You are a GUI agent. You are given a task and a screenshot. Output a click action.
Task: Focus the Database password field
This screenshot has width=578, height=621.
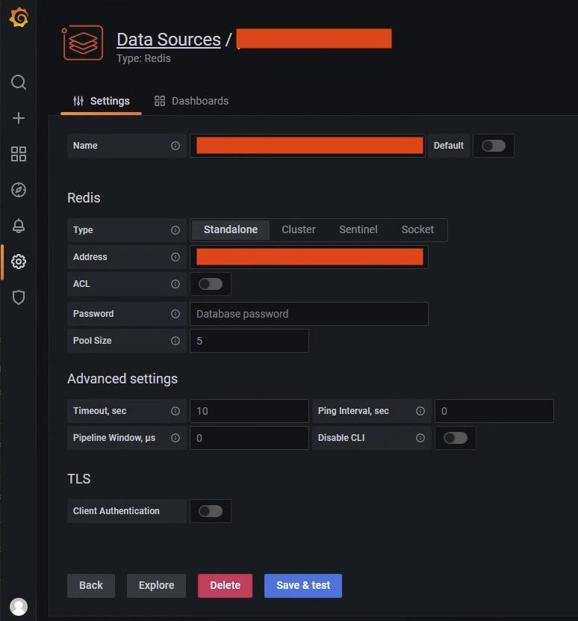(309, 314)
